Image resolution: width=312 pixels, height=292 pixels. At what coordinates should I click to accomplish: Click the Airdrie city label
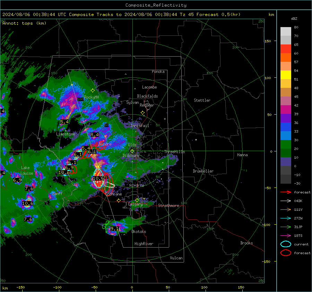coord(137,185)
